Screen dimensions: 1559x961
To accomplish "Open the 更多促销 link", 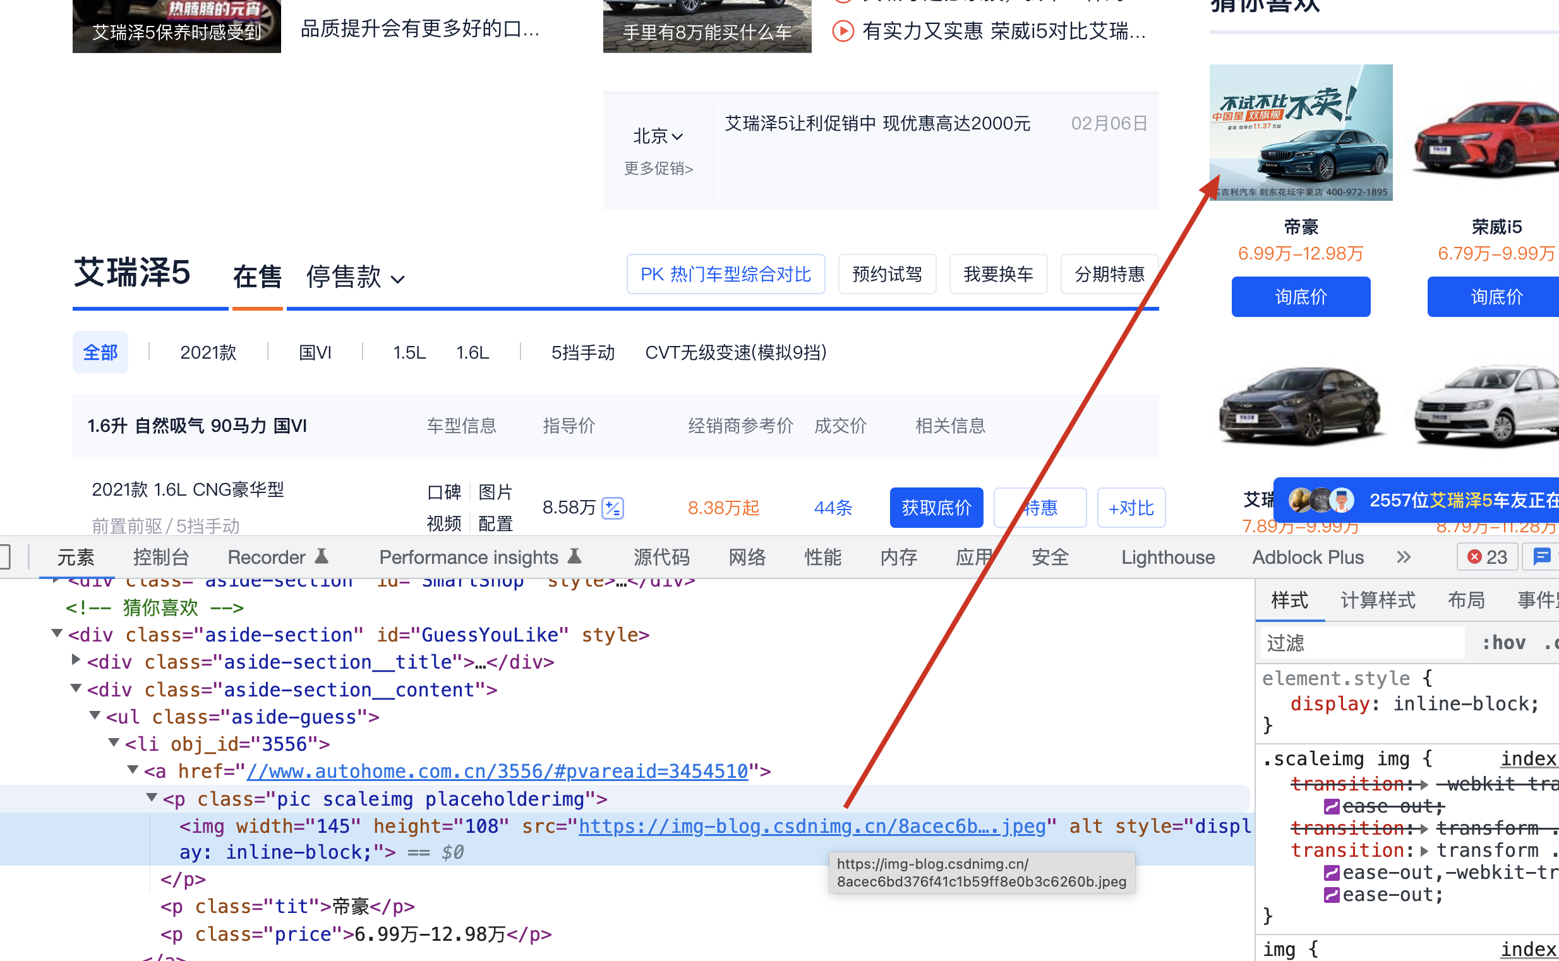I will point(658,169).
